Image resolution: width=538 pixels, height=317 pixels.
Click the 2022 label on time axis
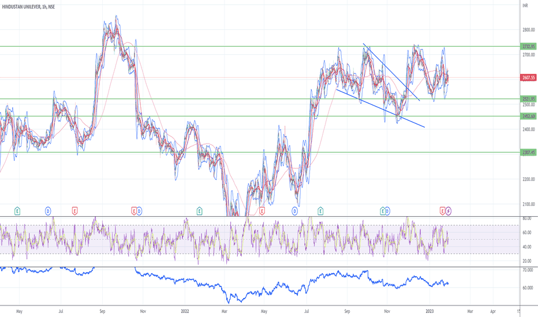185,311
